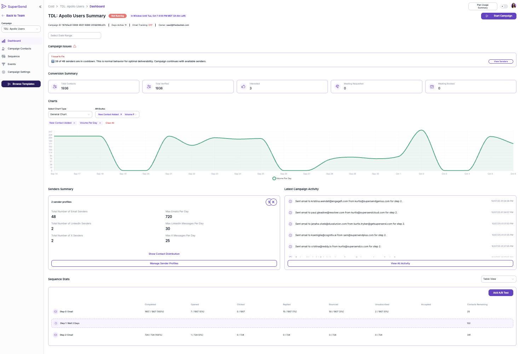This screenshot has height=354, width=520.
Task: Click the Show Contact Distribution link
Action: click(x=164, y=254)
